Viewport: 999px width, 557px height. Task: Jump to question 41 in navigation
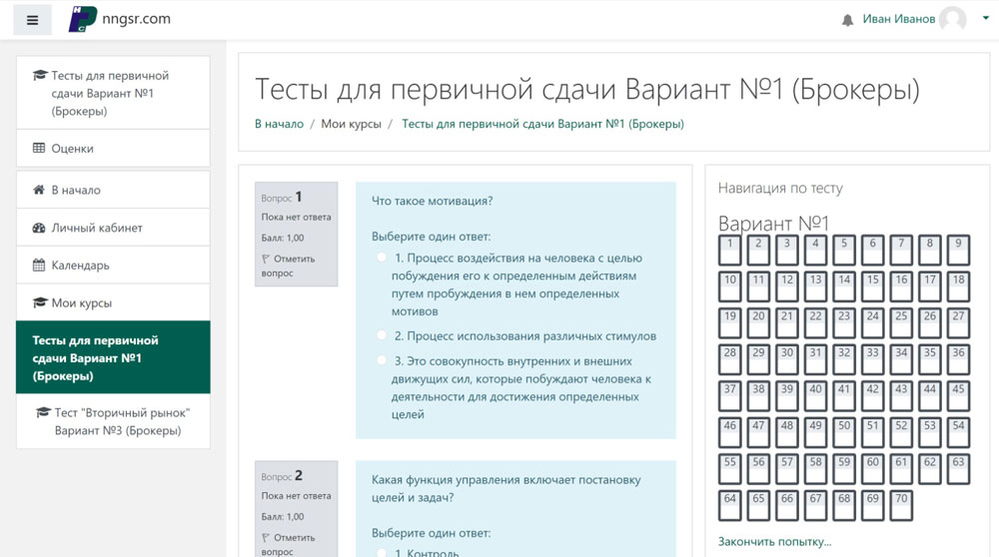coord(843,396)
